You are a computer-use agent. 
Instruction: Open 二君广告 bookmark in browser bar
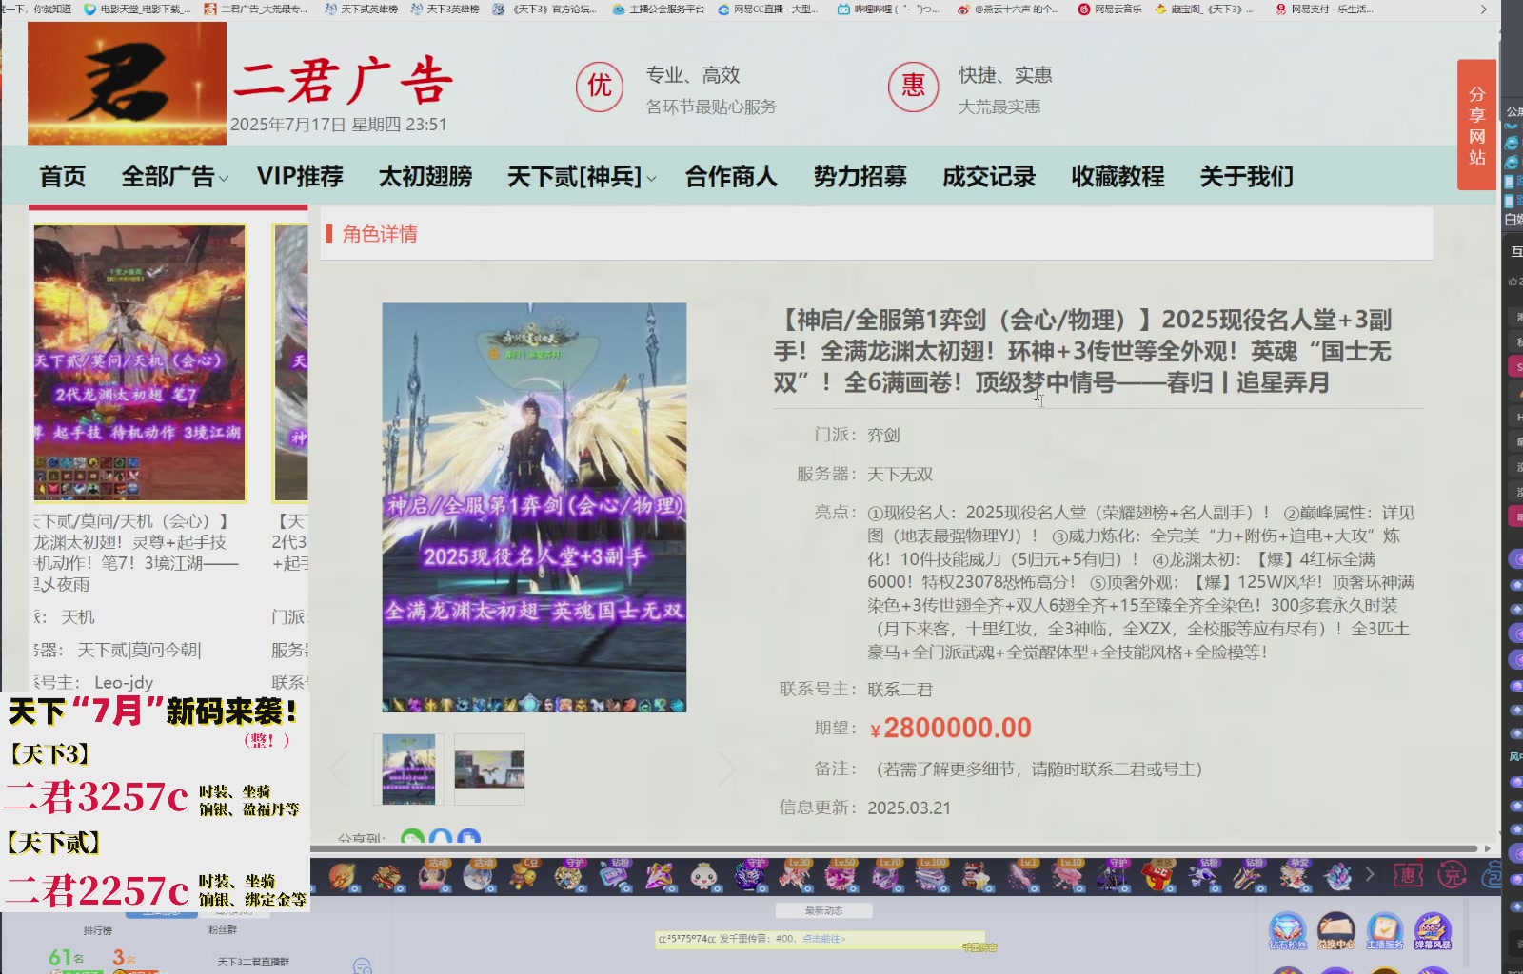click(x=257, y=9)
